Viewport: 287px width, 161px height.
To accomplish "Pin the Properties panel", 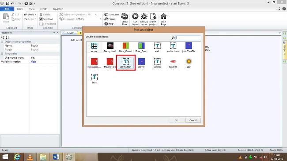I will click(x=54, y=33).
